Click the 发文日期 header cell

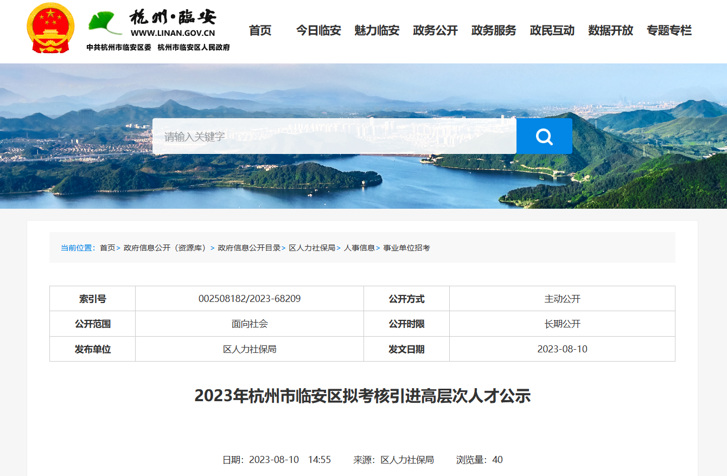pos(407,349)
